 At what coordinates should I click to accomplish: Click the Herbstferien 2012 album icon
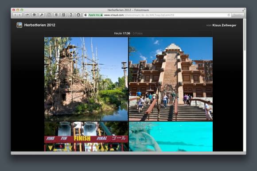[19, 25]
